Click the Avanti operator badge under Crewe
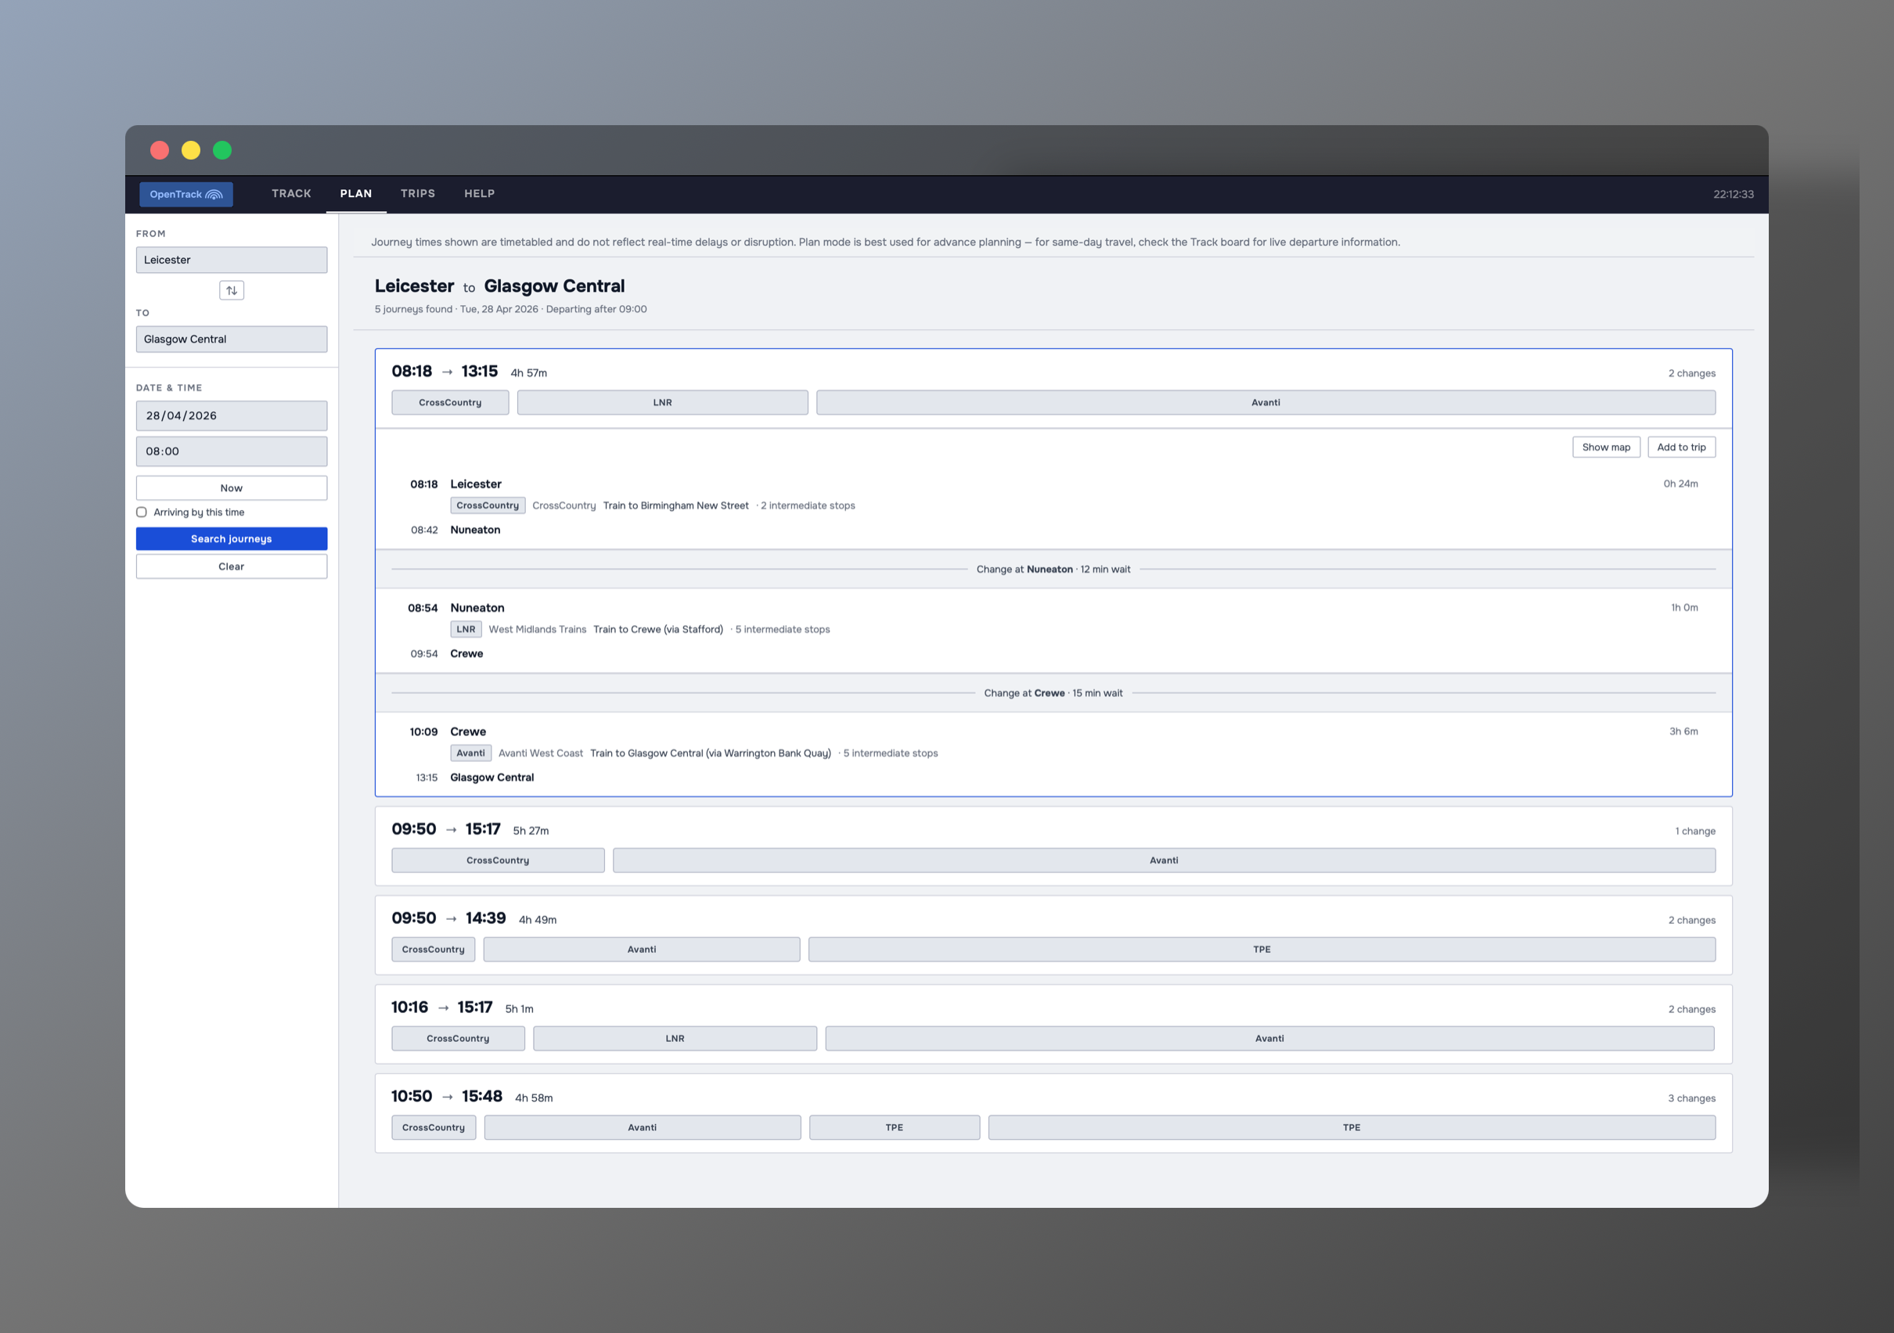The width and height of the screenshot is (1894, 1333). pos(470,753)
